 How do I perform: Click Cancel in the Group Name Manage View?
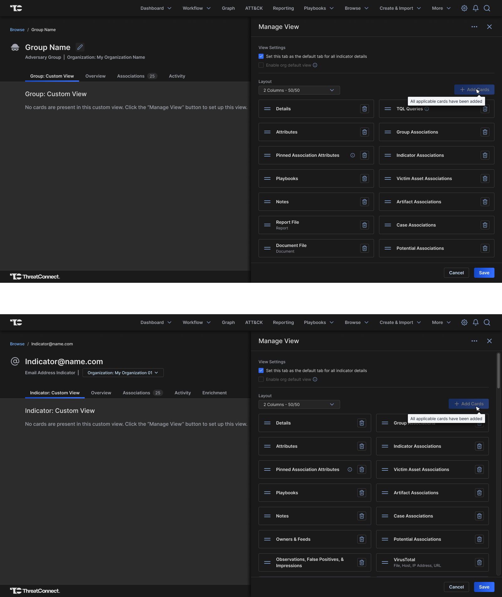[456, 273]
